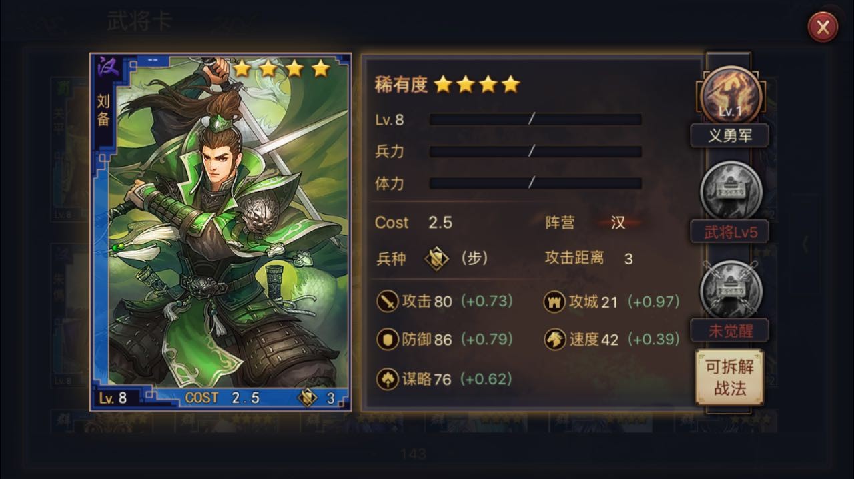Tap the horse 速度 speed stat icon
Image resolution: width=854 pixels, height=479 pixels.
[554, 340]
